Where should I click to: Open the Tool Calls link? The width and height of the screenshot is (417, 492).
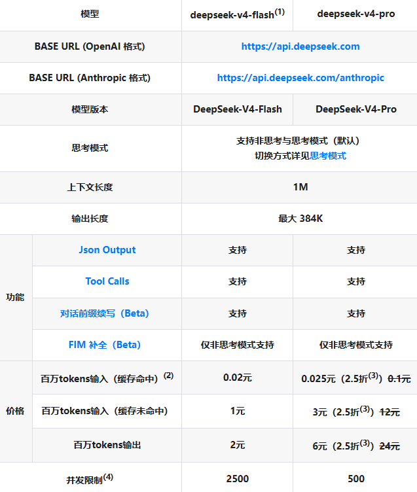107,281
